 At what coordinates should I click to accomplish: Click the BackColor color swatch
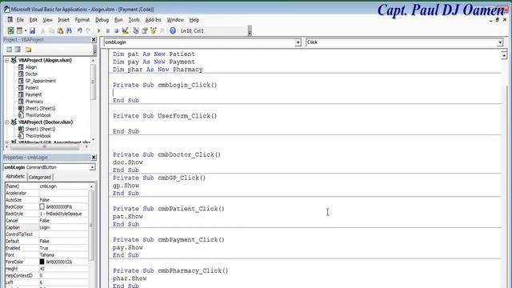pos(42,206)
